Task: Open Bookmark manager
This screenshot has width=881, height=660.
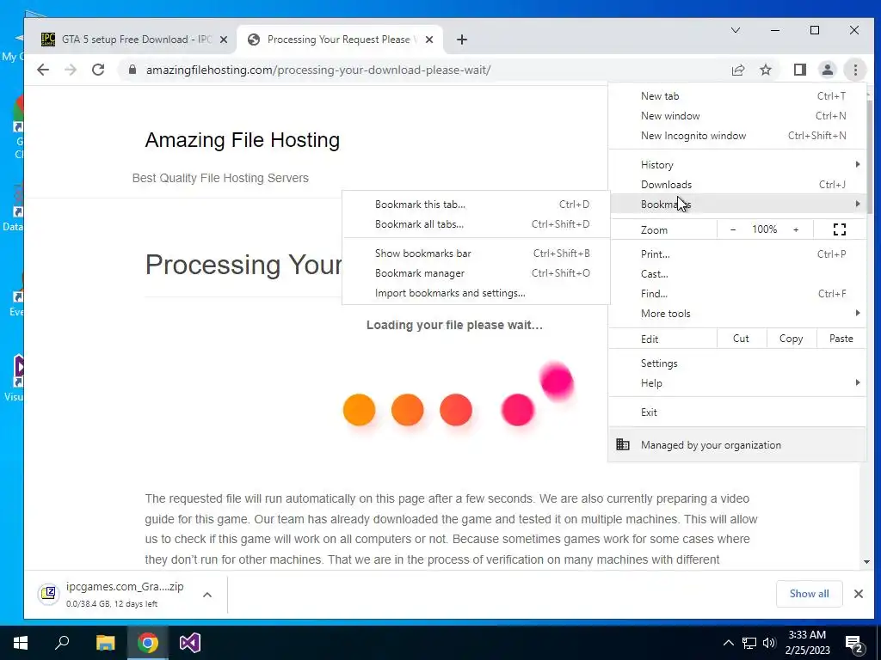Action: (x=476, y=272)
